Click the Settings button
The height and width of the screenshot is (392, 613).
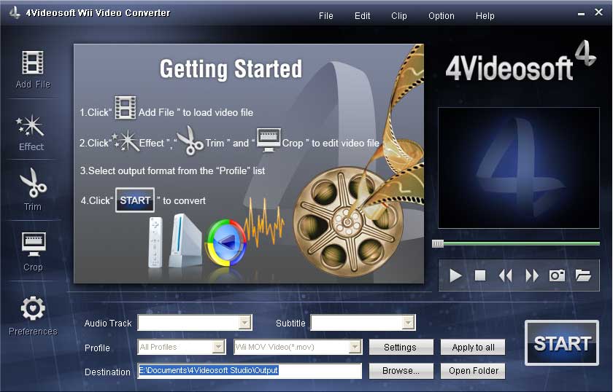401,348
